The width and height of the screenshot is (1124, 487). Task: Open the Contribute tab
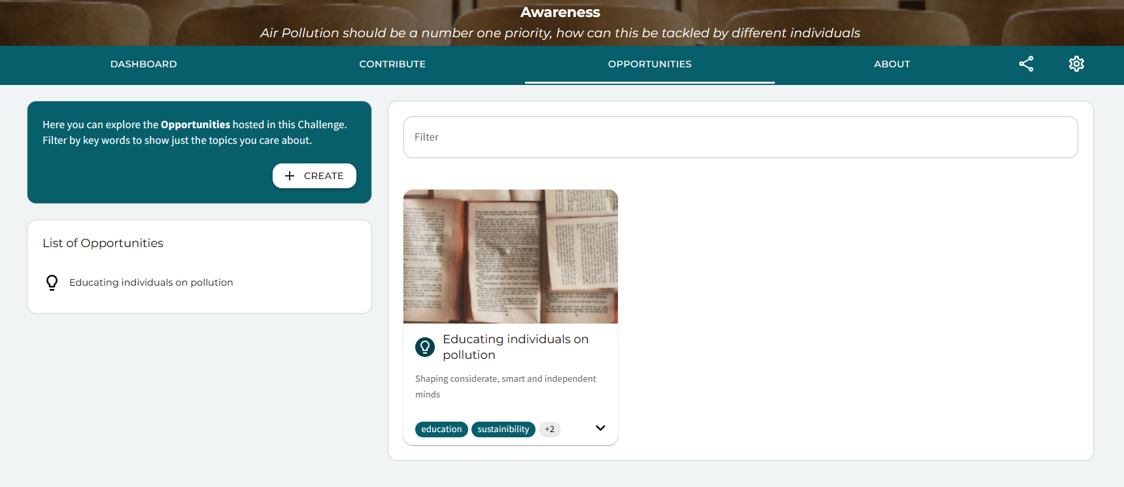coord(392,64)
